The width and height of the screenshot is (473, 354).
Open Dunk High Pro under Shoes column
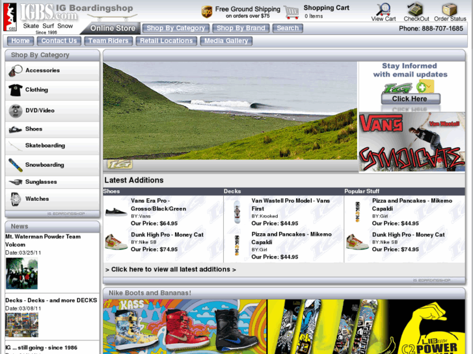(x=167, y=234)
